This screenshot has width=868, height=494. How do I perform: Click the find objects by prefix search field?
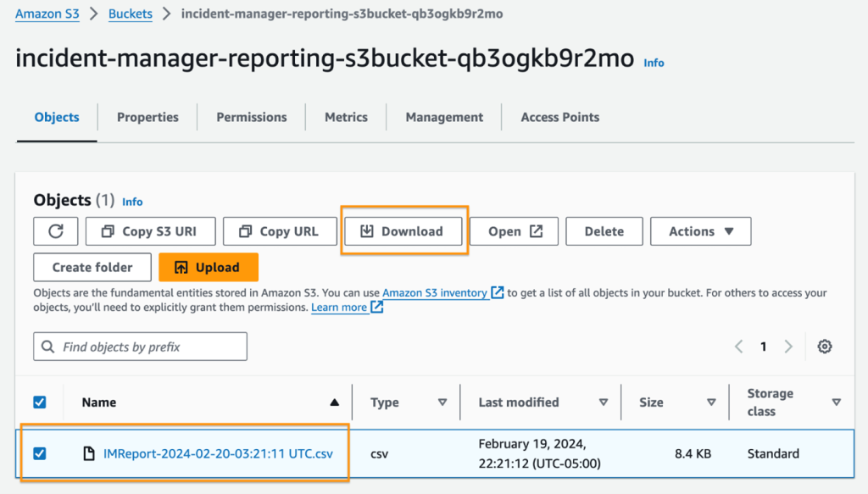click(x=140, y=346)
